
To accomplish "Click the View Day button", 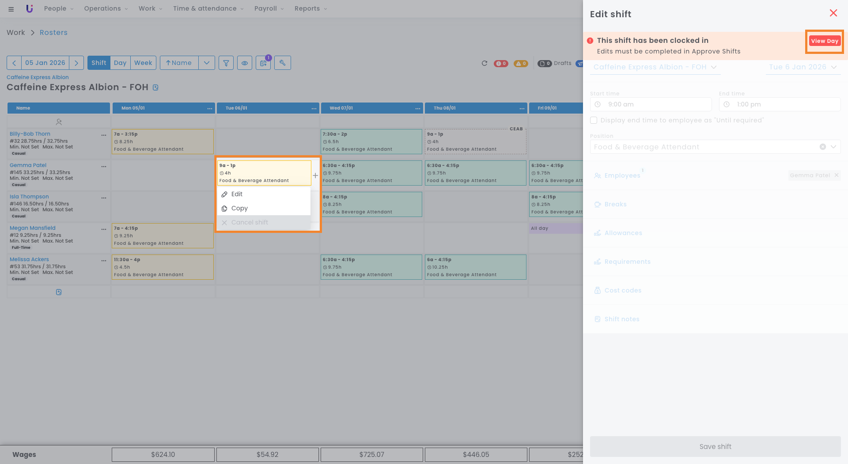I will (824, 41).
